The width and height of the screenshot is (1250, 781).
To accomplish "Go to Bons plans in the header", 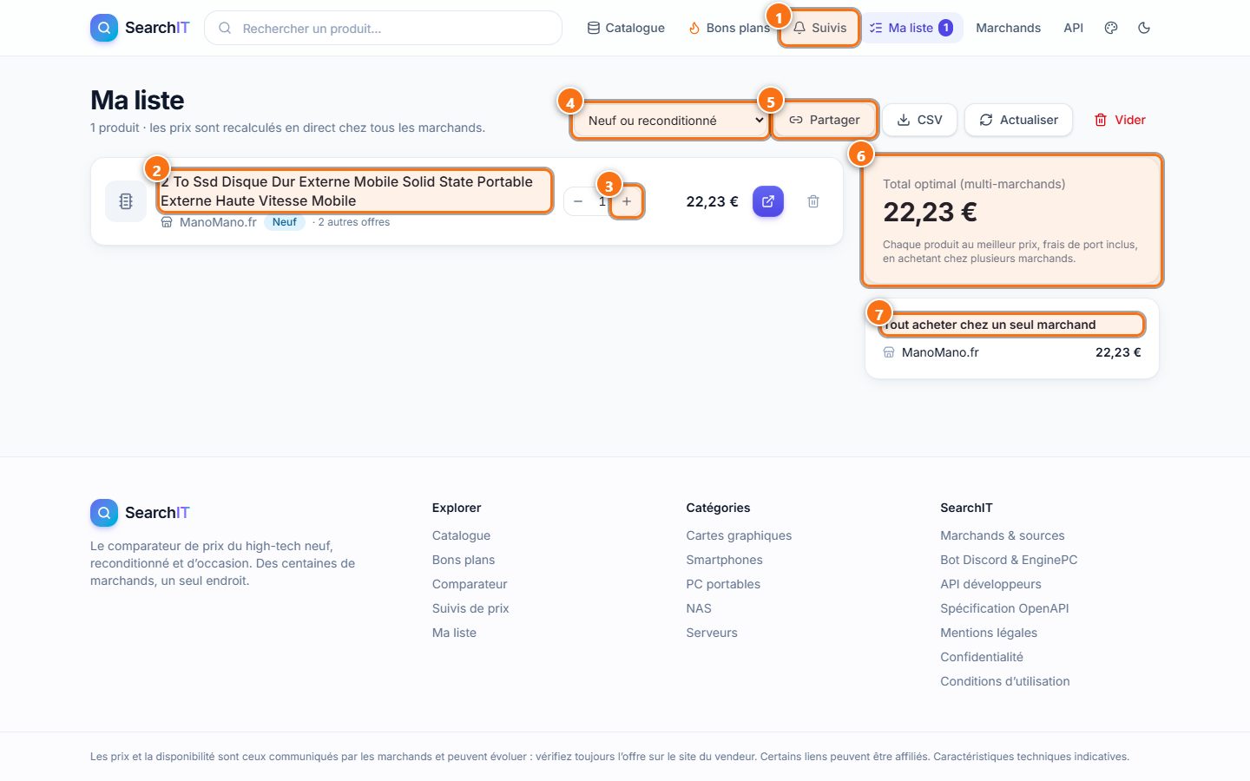I will click(729, 28).
